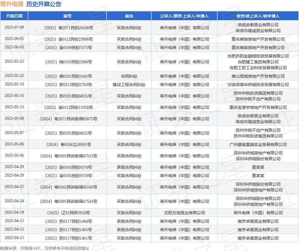Screen dimensions: 299x251
Task: Click case number (2025)渝0105民初9376号
Action: [68, 167]
